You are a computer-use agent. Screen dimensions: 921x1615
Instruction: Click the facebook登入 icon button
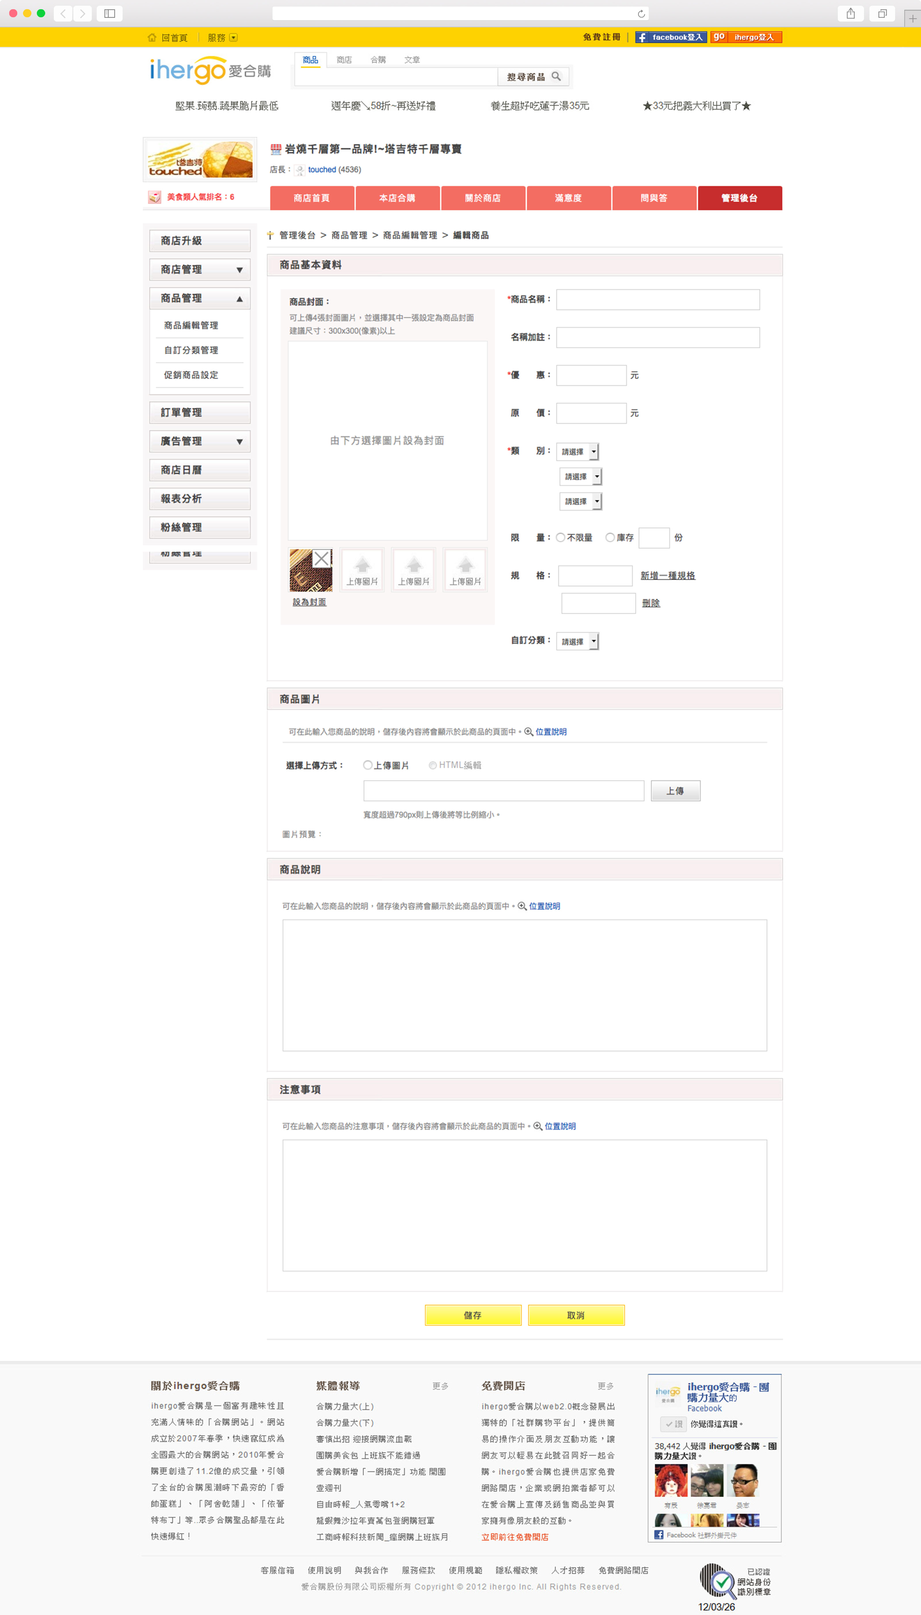click(x=671, y=37)
